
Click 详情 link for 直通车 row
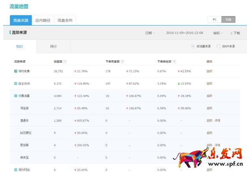tap(217, 120)
